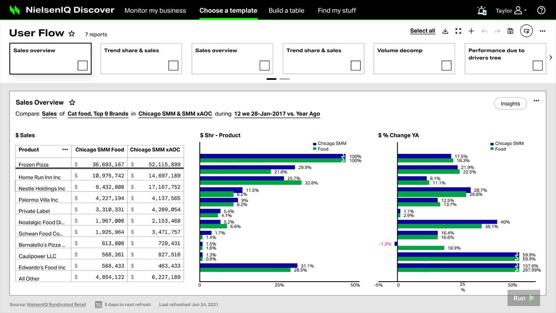Screen dimensions: 556x313
Task: Open the Insights button
Action: pos(510,104)
